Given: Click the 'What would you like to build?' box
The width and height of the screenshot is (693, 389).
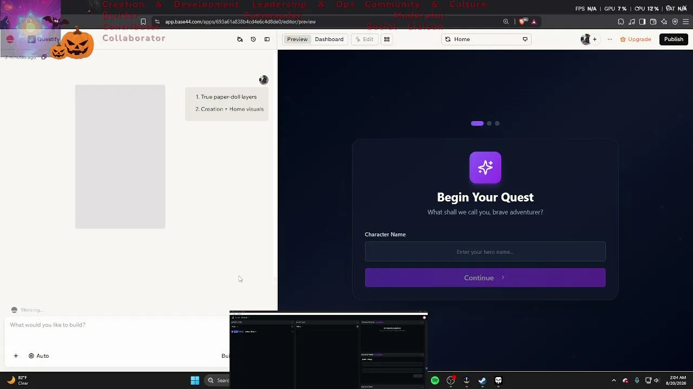Looking at the screenshot, I should click(x=116, y=325).
